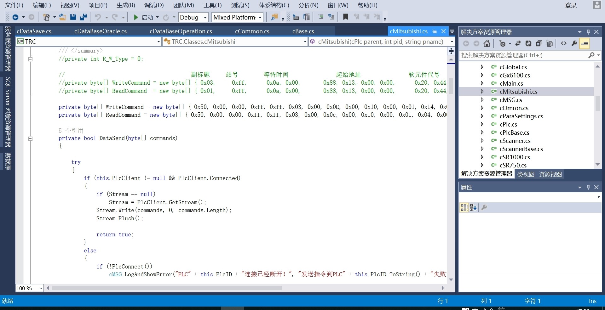
Task: Click the sign-in account avatar icon
Action: point(597,5)
